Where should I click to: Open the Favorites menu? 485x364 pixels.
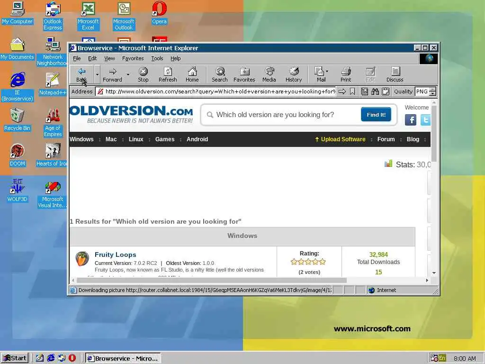coord(133,58)
